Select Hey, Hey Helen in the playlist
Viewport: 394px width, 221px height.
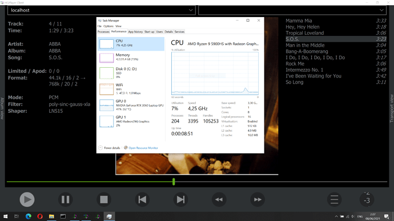point(336,27)
